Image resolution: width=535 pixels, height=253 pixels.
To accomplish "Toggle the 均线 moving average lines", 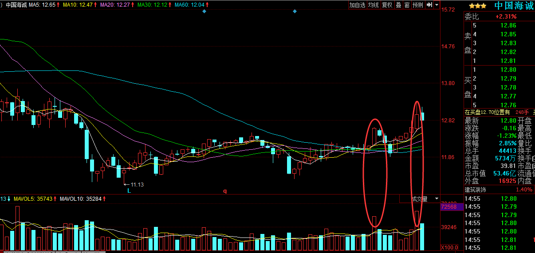I will pos(374,5).
